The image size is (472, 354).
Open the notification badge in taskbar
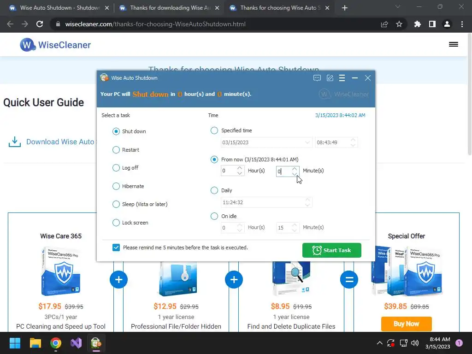point(459,343)
